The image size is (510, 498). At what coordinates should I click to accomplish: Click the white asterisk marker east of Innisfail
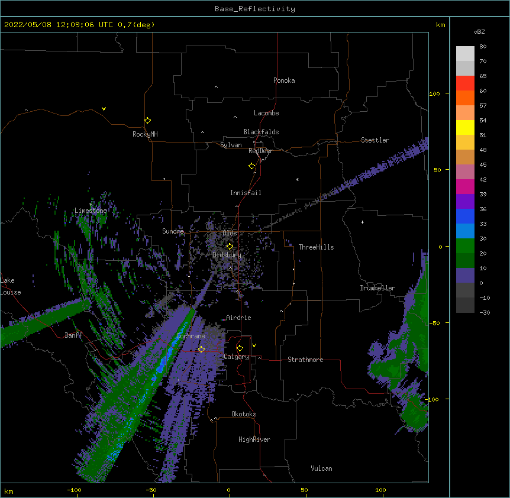point(297,180)
